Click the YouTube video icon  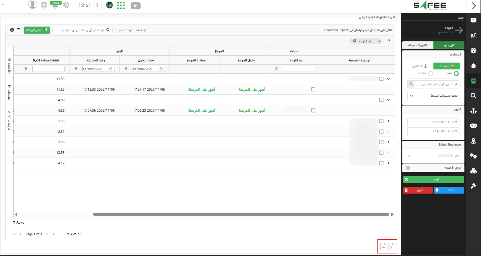point(135,6)
